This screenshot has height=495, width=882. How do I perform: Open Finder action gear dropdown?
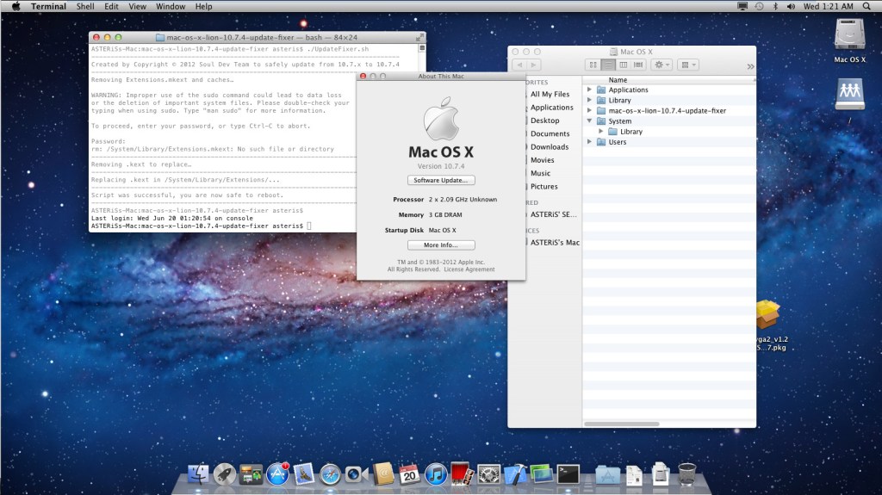point(661,65)
